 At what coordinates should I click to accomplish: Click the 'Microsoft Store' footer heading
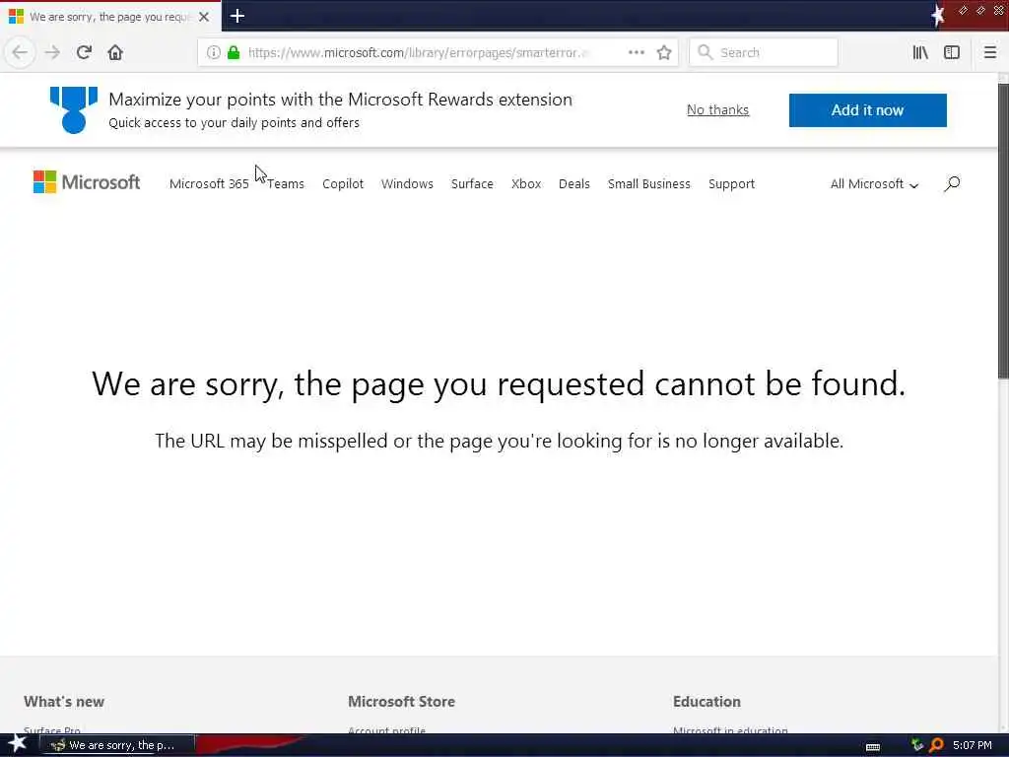pyautogui.click(x=402, y=701)
